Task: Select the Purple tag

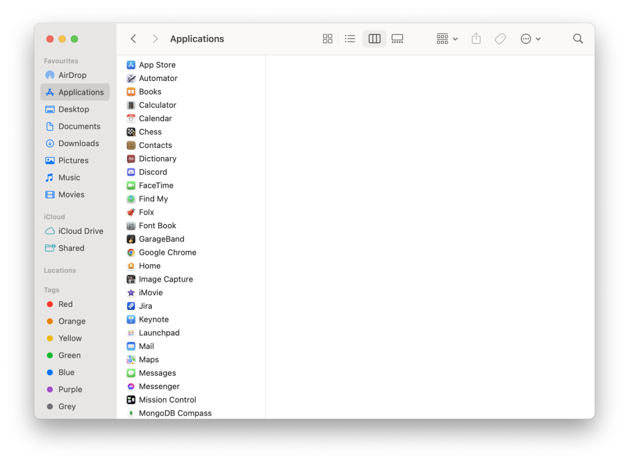Action: tap(74, 390)
